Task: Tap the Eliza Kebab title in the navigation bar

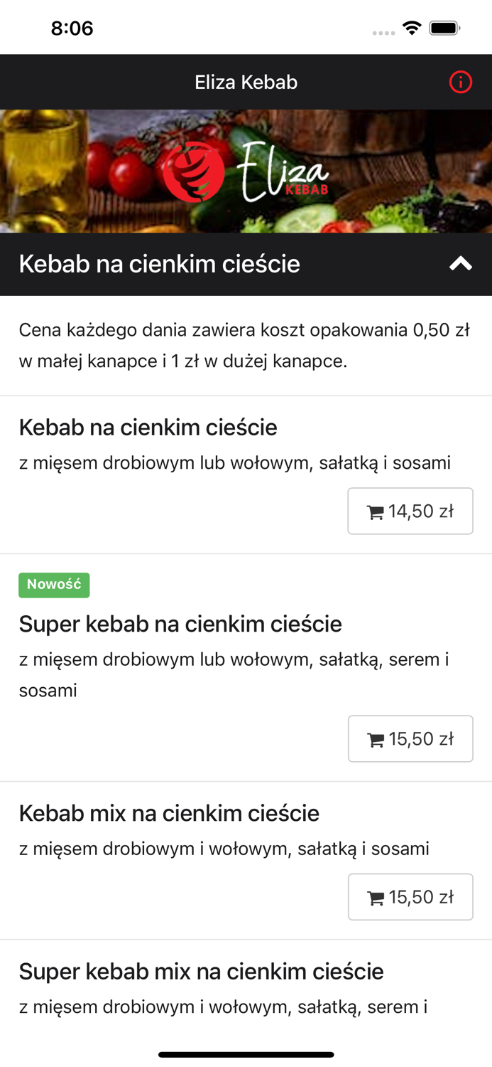Action: (246, 82)
